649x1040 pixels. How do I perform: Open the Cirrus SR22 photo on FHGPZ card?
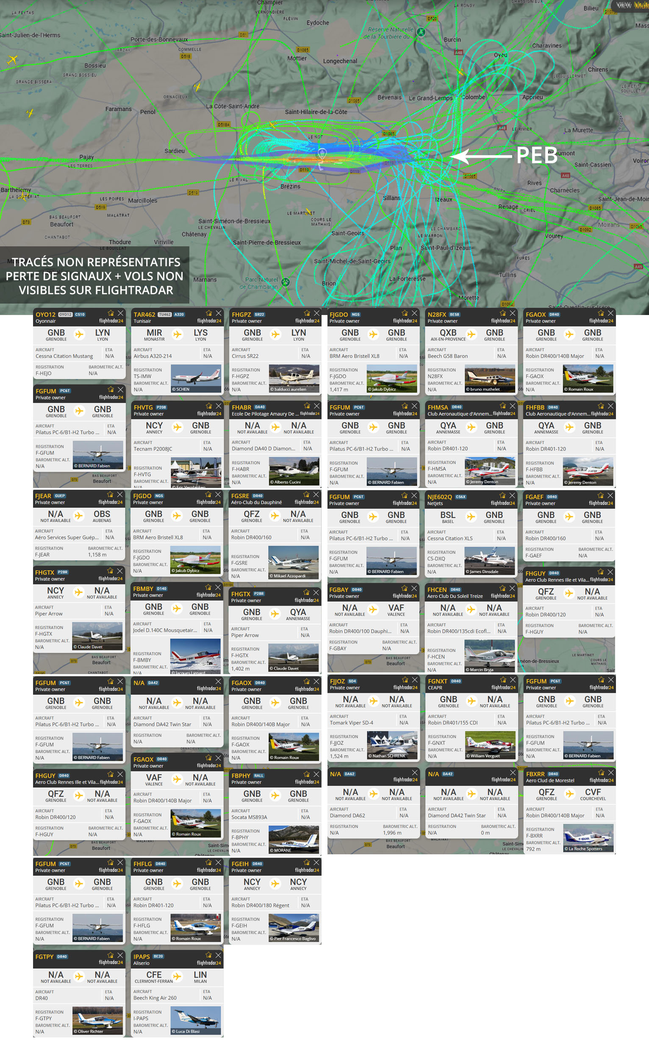tap(294, 378)
